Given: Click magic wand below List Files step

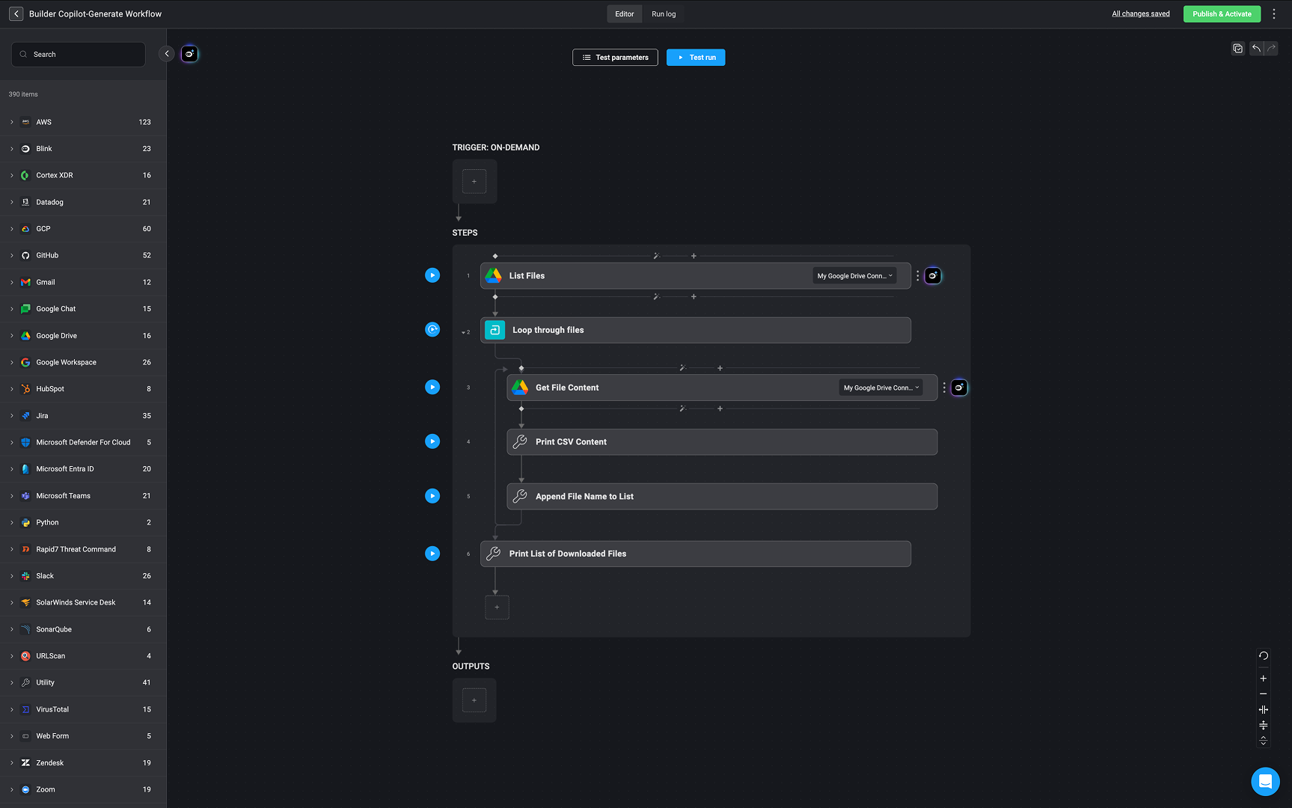Looking at the screenshot, I should pos(656,297).
